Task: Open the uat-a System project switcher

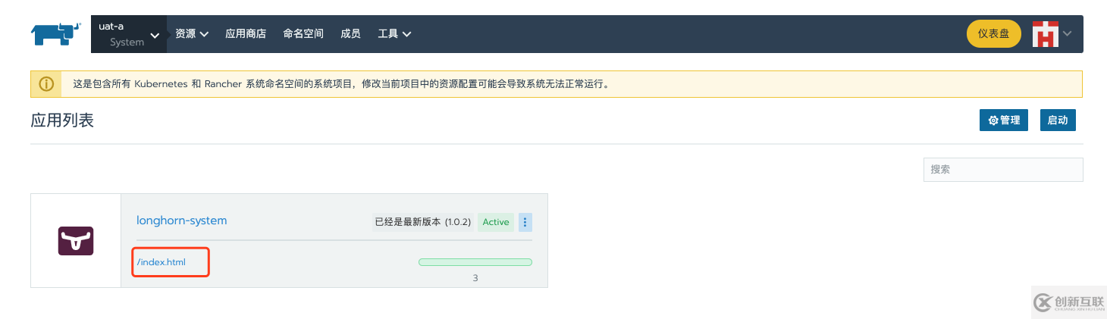Action: (129, 34)
